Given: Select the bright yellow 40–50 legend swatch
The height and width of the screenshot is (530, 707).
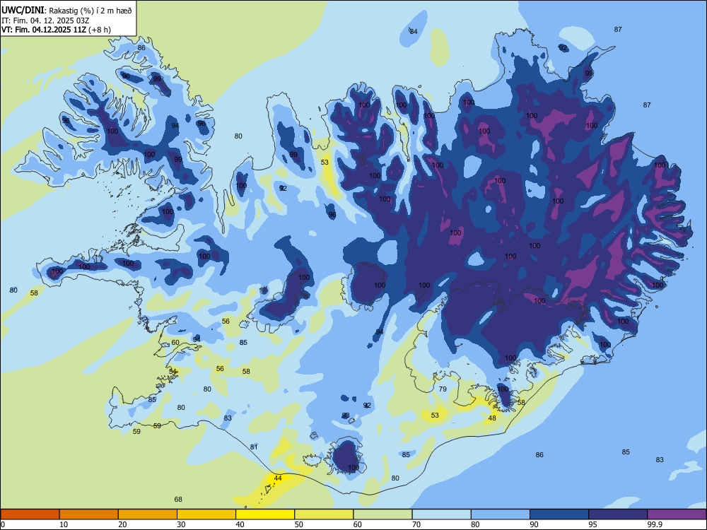Looking at the screenshot, I should tap(265, 514).
